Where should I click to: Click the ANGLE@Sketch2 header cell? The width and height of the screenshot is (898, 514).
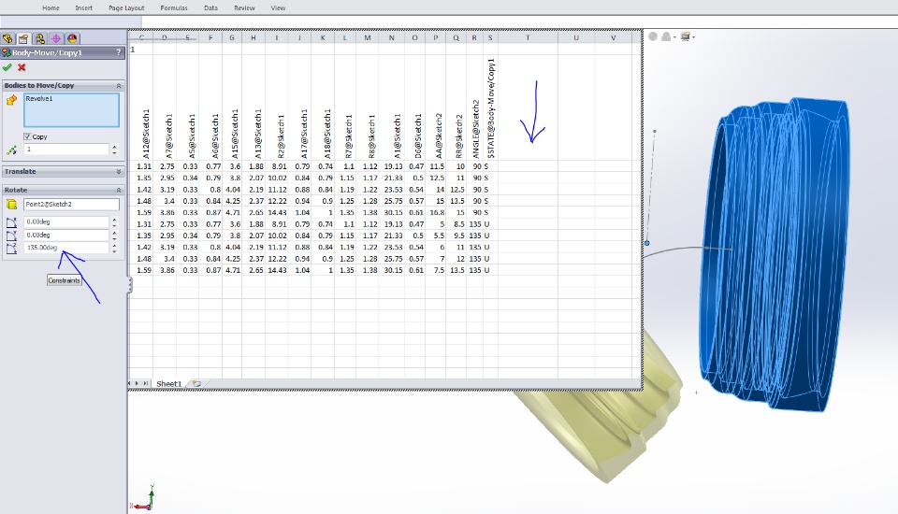coord(475,108)
